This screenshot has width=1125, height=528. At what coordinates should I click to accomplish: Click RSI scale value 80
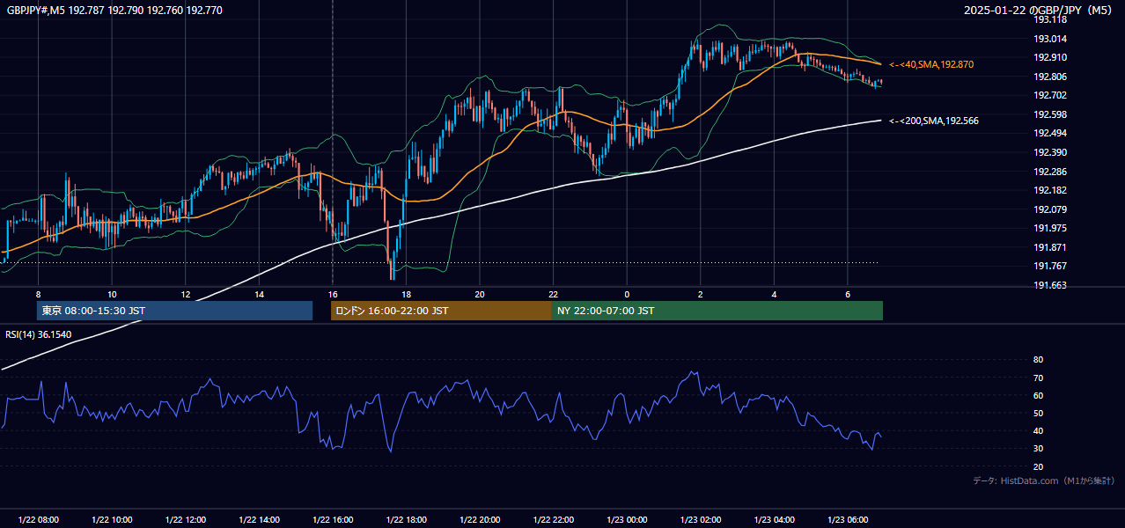pos(1039,360)
